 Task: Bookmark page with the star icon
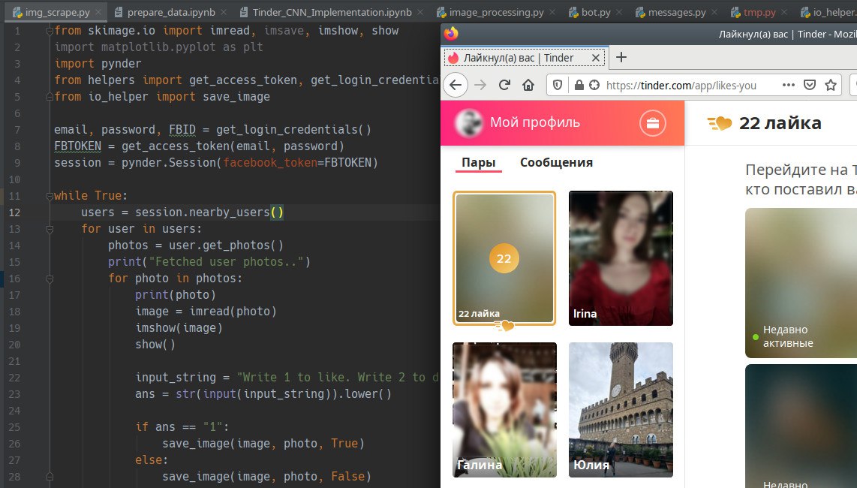pos(831,85)
